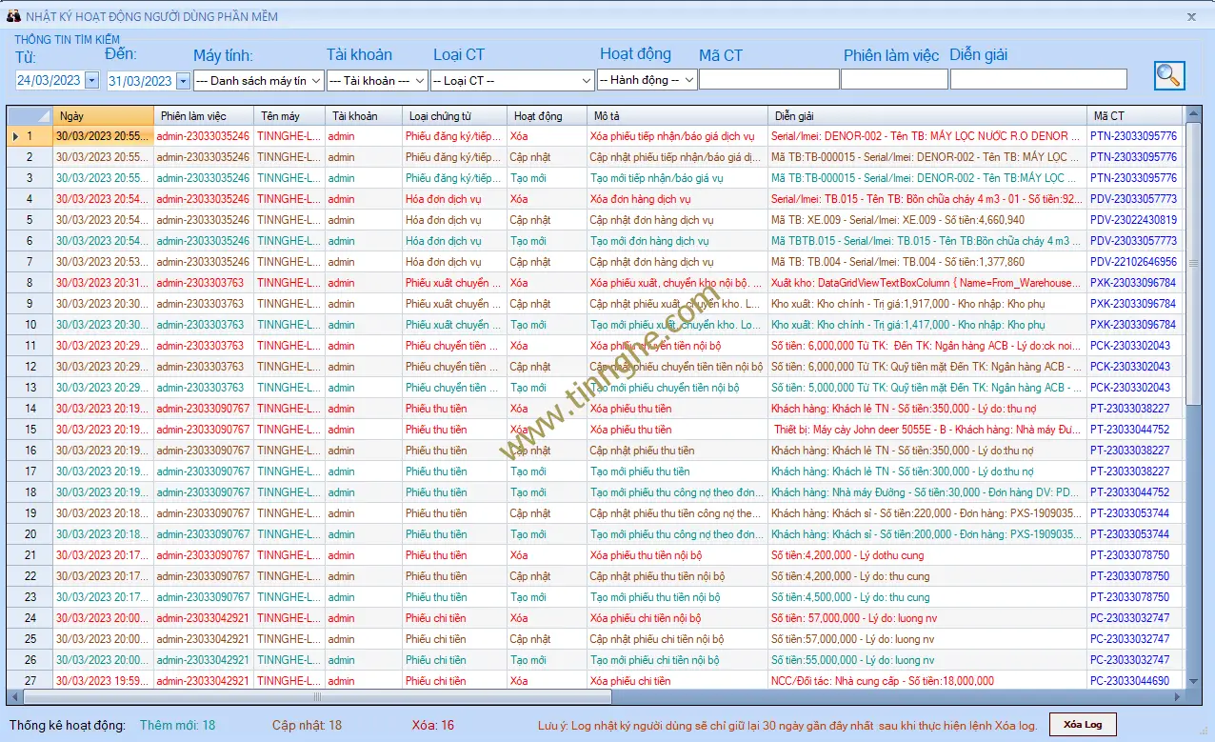This screenshot has width=1215, height=742.
Task: Click 'Xóa phiếu chi tiền nội bộ' in row 24
Action: (x=677, y=618)
